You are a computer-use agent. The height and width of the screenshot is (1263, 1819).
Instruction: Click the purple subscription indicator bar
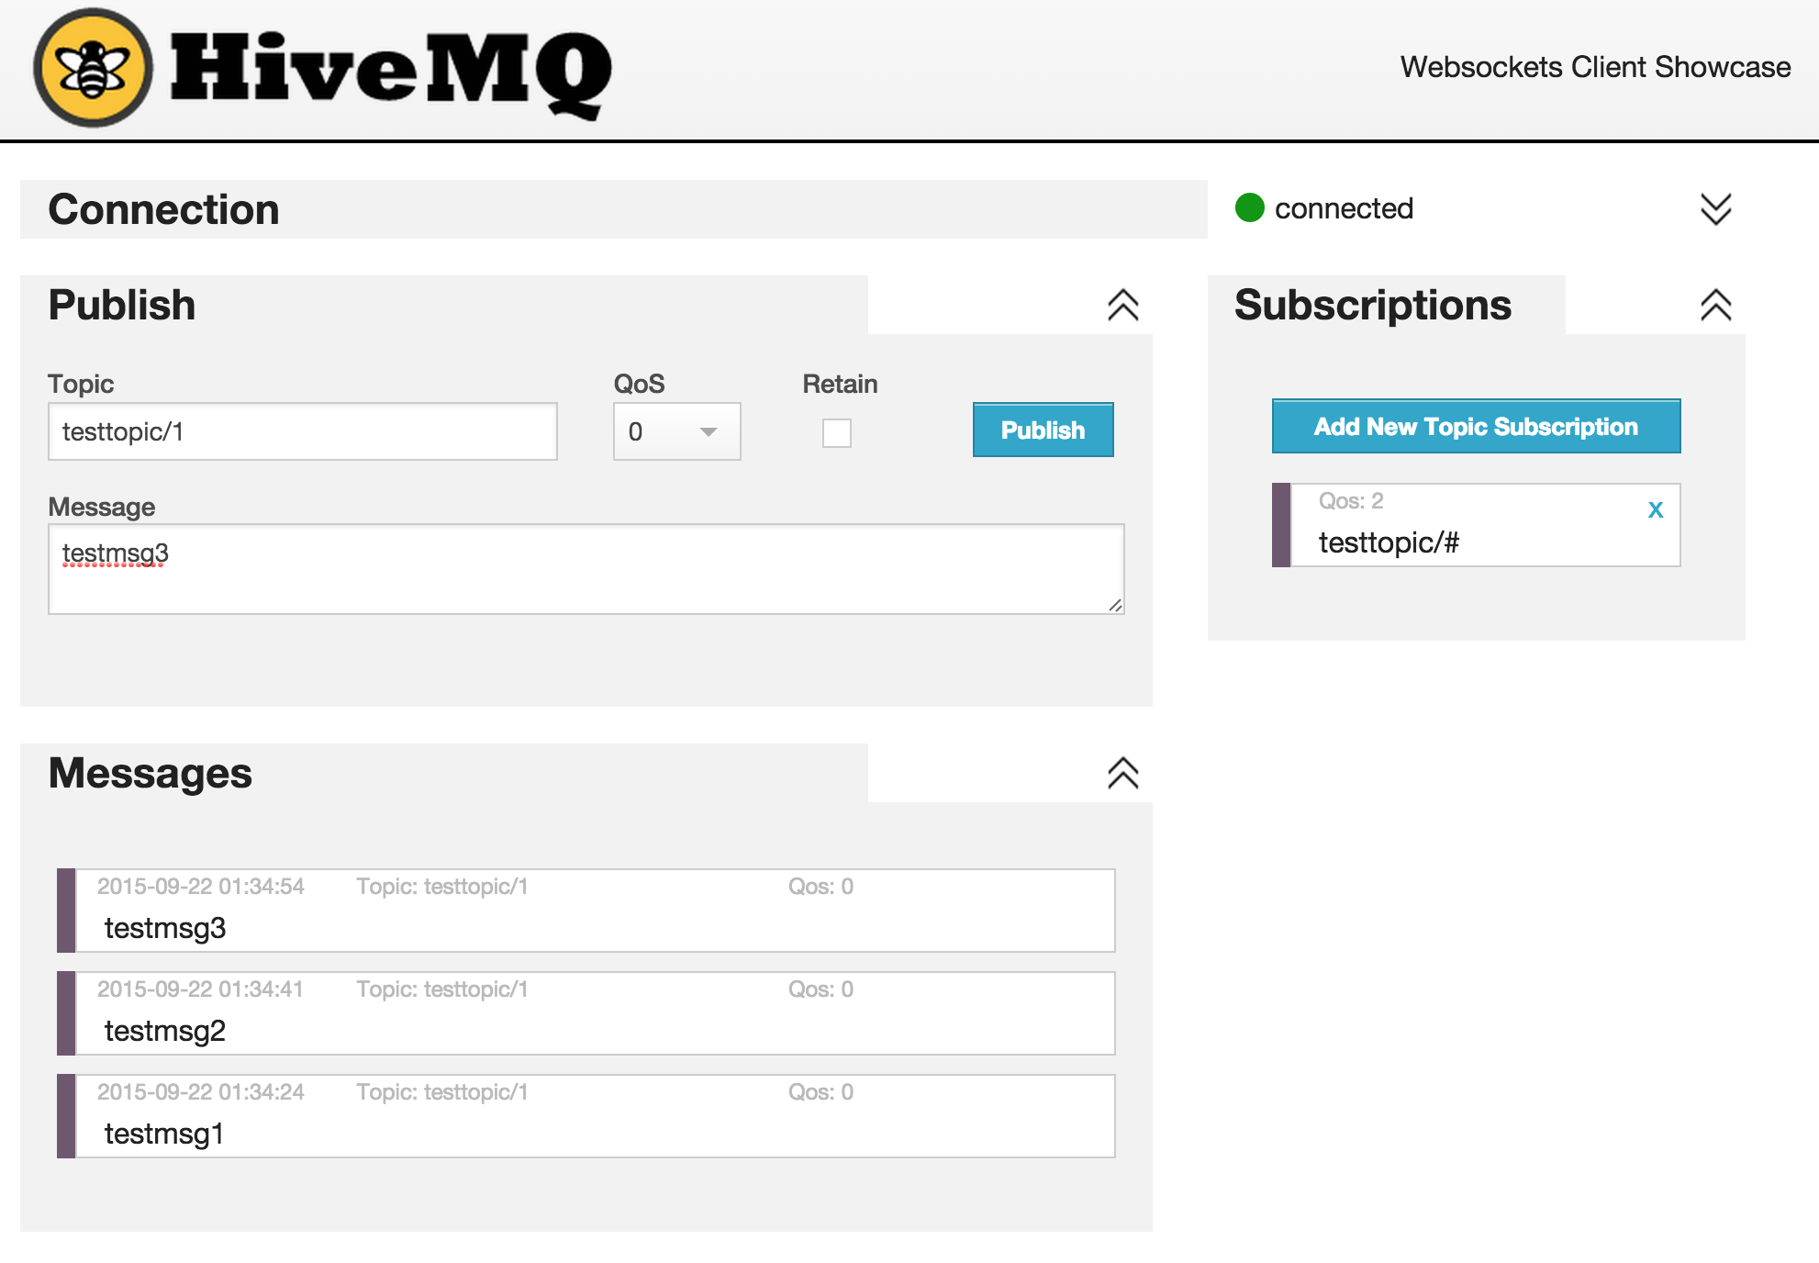[1281, 525]
